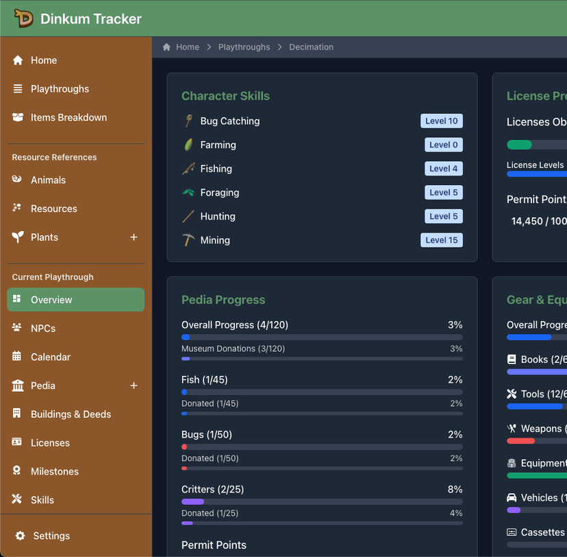567x557 pixels.
Task: Expand the Plants submenu with plus
Action: (x=134, y=237)
